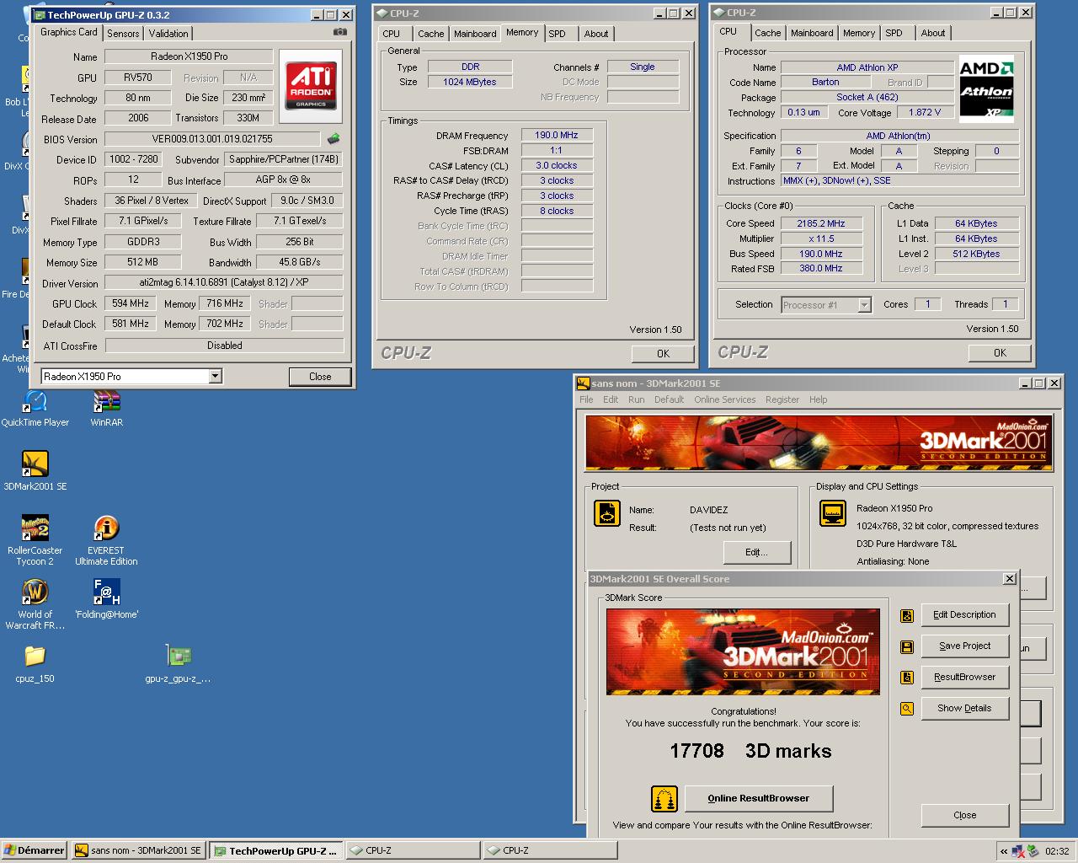Click the Close button in GPU-Z

[x=320, y=377]
